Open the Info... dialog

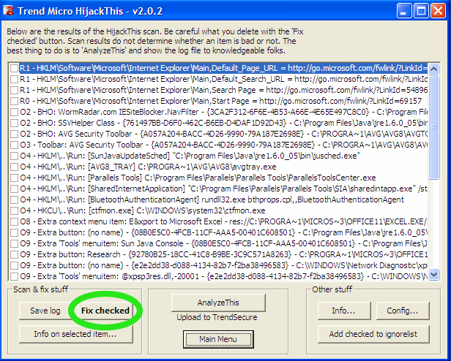344,311
